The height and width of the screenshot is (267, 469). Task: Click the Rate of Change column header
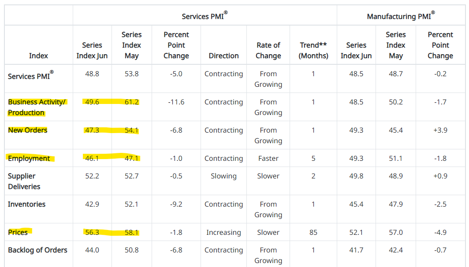click(268, 50)
